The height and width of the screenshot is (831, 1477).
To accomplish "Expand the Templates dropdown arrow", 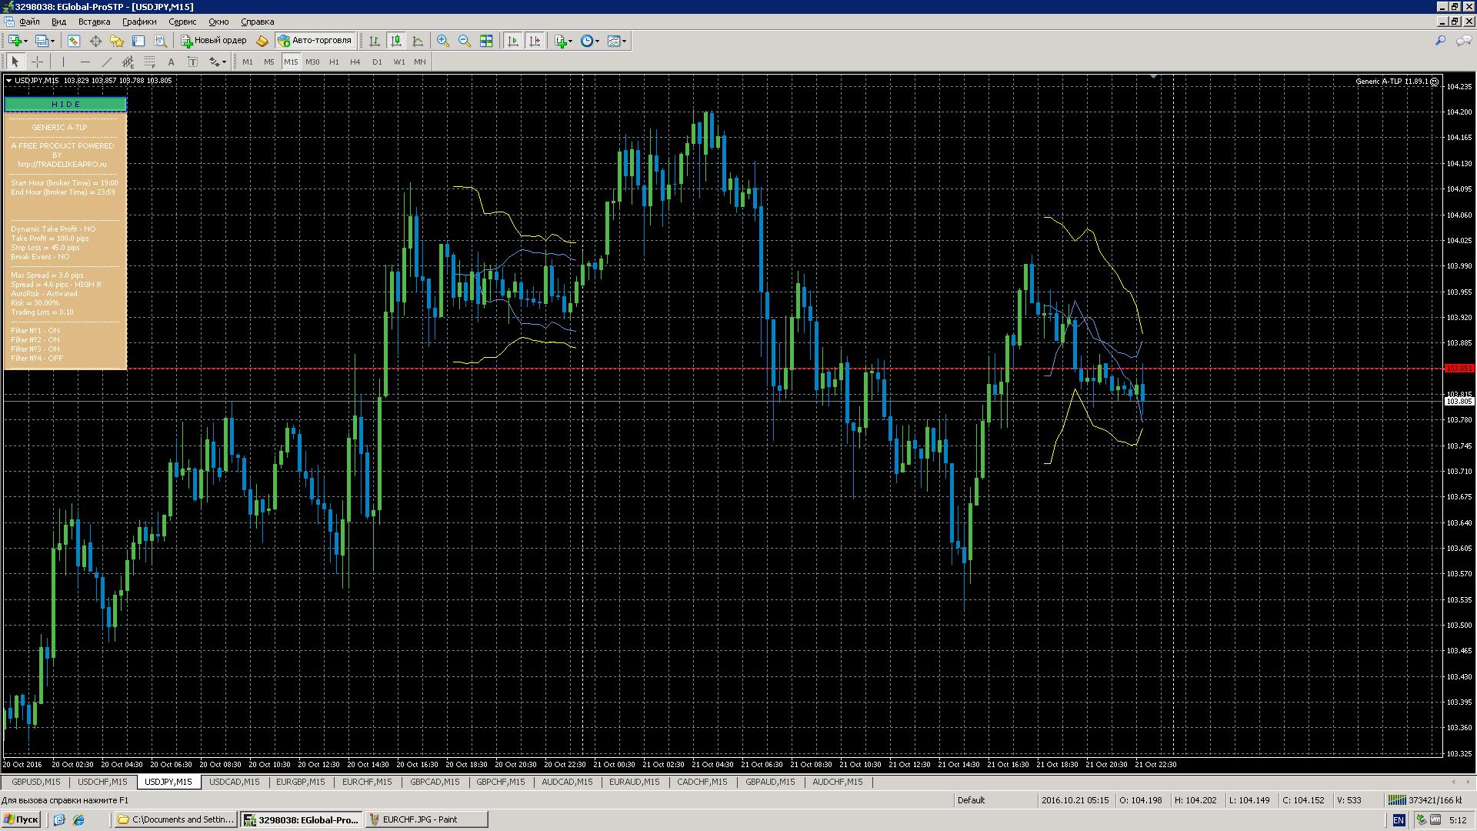I will click(625, 41).
